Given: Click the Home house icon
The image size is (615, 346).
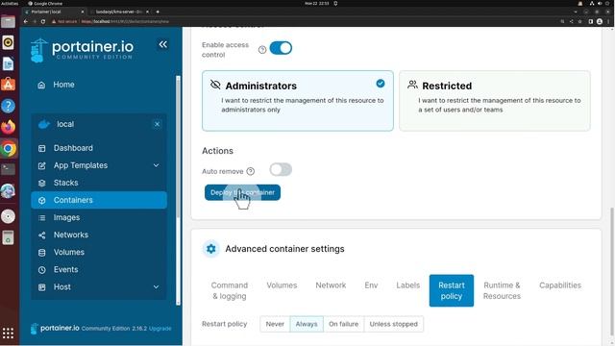Looking at the screenshot, I should click(x=41, y=86).
